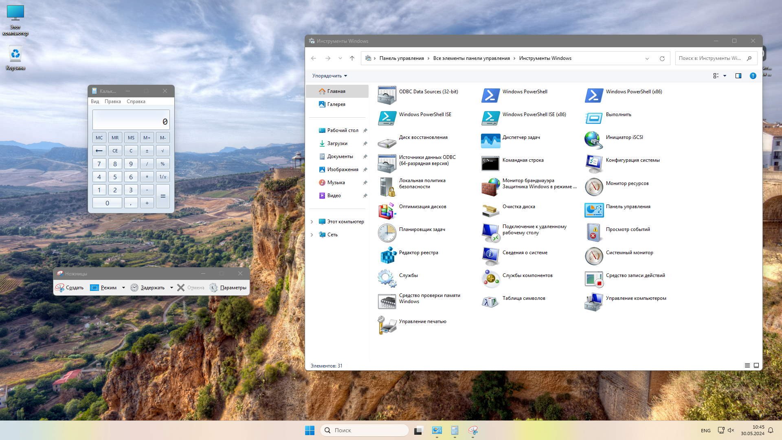Open Диспетчер задач (Task Manager) icon
Screen dimensions: 782x440
tap(490, 141)
